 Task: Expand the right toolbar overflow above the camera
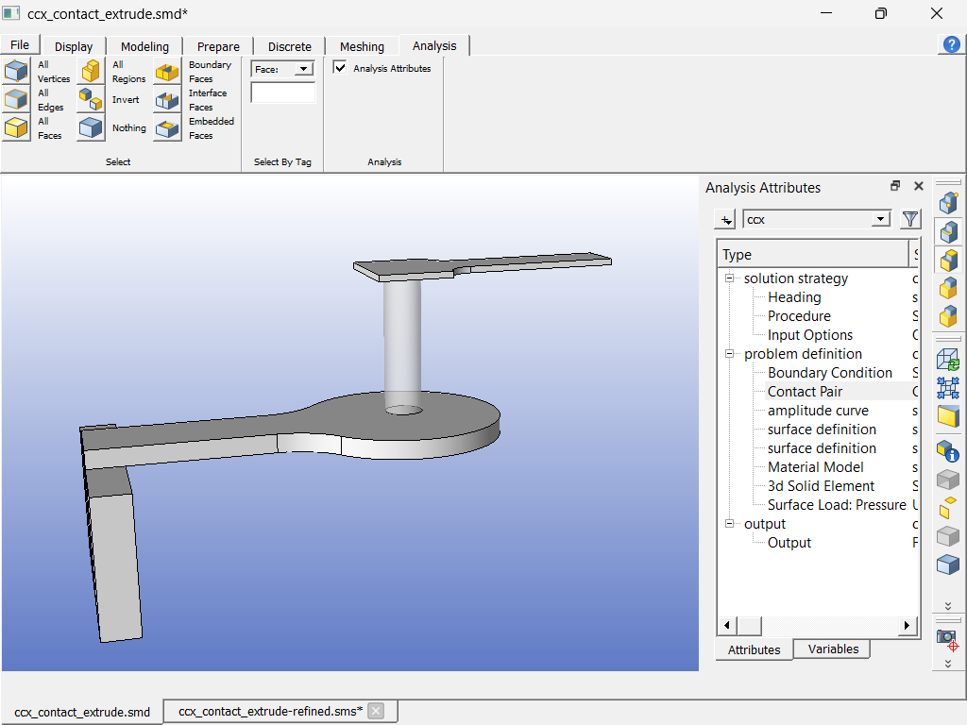(x=948, y=606)
